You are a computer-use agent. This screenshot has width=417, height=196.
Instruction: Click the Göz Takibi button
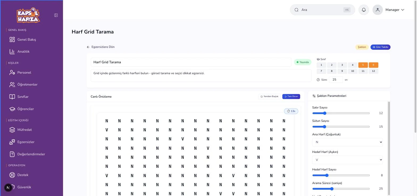click(380, 47)
